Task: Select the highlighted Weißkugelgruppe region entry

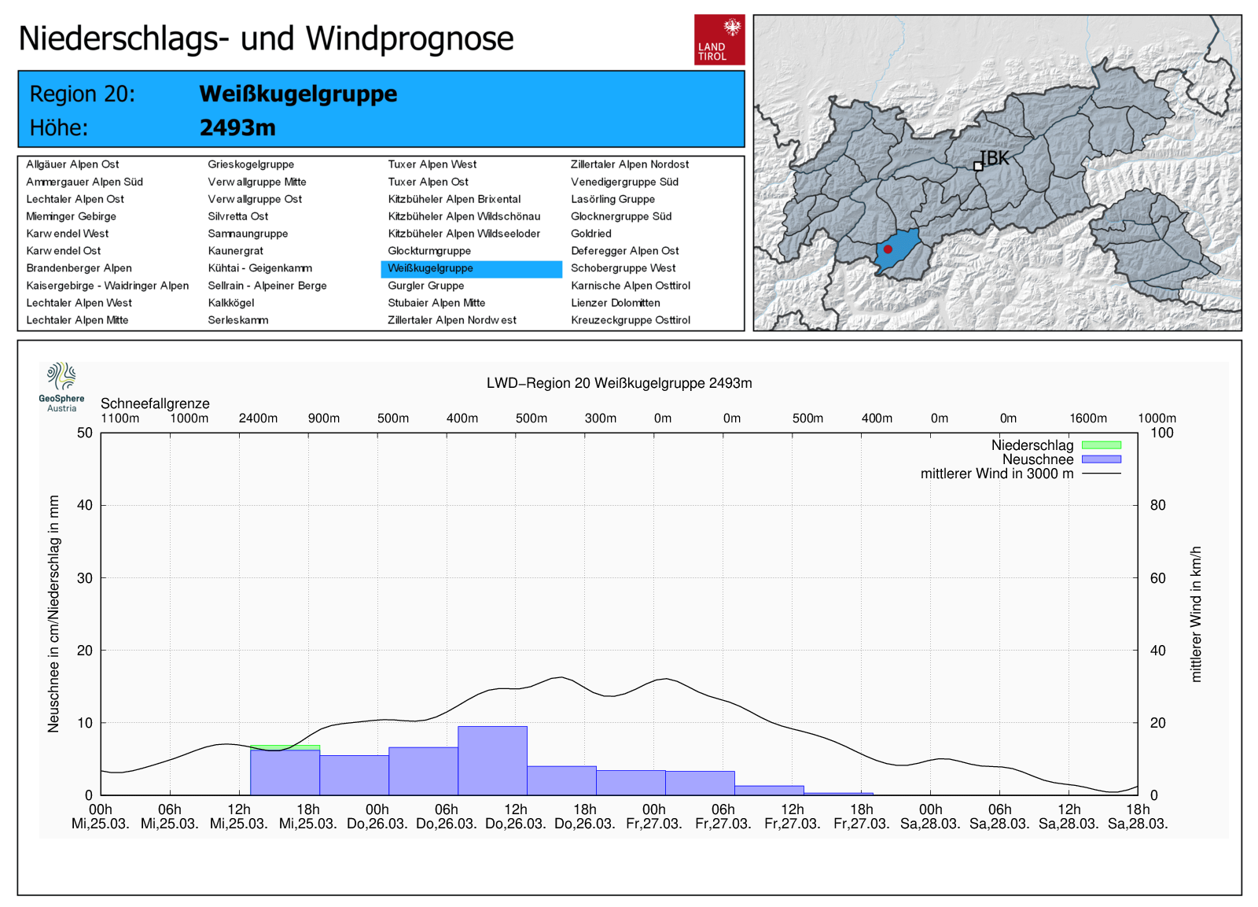Action: click(430, 268)
